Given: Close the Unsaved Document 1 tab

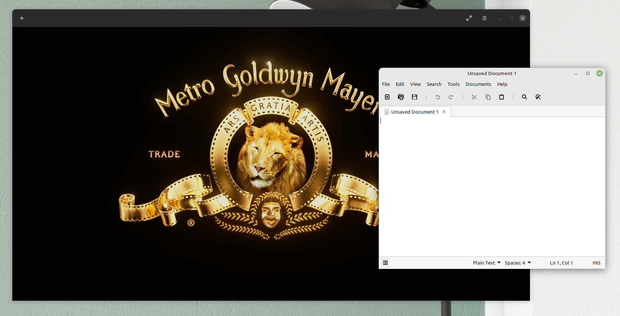Looking at the screenshot, I should point(444,112).
